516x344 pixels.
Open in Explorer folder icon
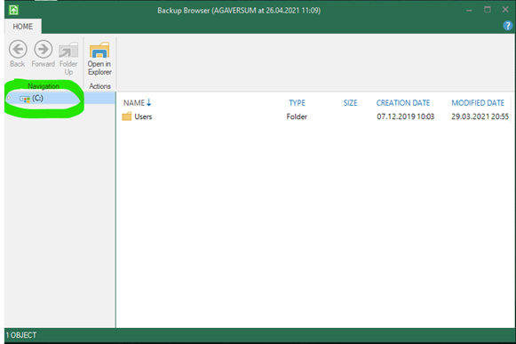click(99, 50)
